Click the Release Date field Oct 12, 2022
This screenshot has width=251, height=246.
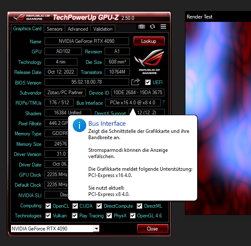point(61,72)
